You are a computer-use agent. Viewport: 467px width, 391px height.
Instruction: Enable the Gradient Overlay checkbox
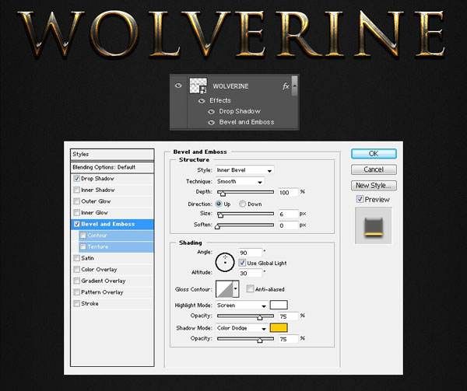77,281
